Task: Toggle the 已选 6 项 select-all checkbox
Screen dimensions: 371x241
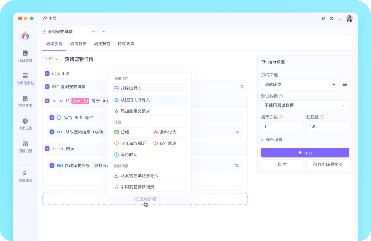Action: 47,73
